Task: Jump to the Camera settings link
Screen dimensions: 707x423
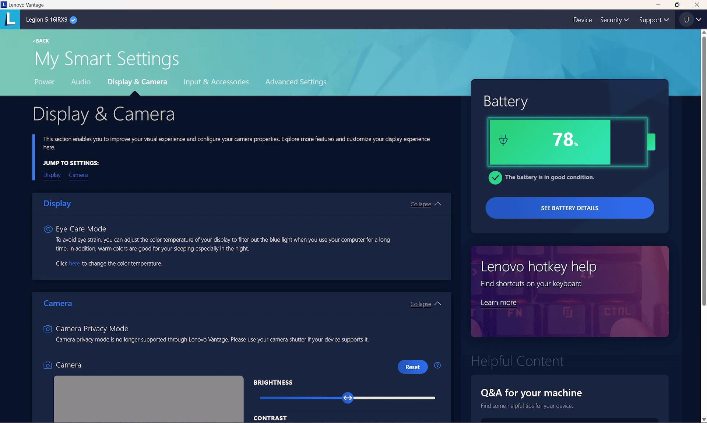Action: [78, 175]
